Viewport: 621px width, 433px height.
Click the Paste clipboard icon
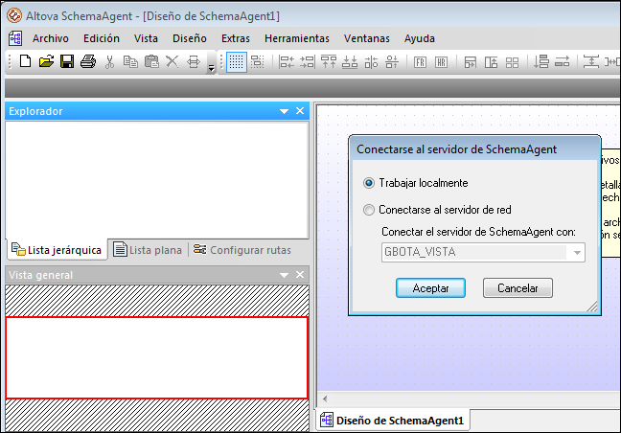click(x=151, y=61)
